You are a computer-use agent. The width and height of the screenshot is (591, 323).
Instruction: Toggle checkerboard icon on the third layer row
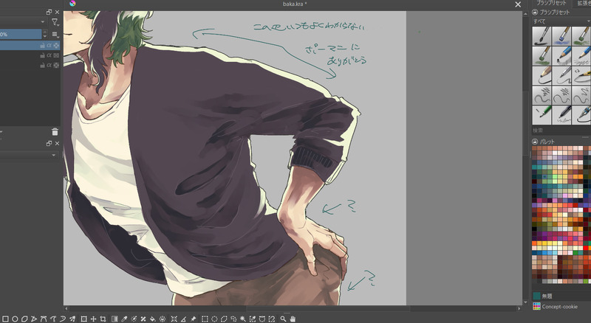pyautogui.click(x=56, y=65)
